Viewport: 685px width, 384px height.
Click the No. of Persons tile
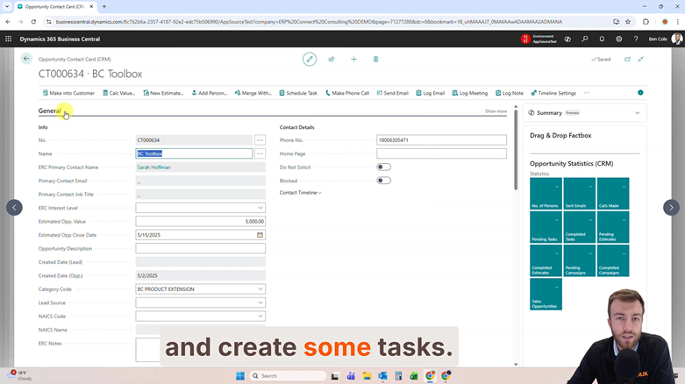click(546, 194)
